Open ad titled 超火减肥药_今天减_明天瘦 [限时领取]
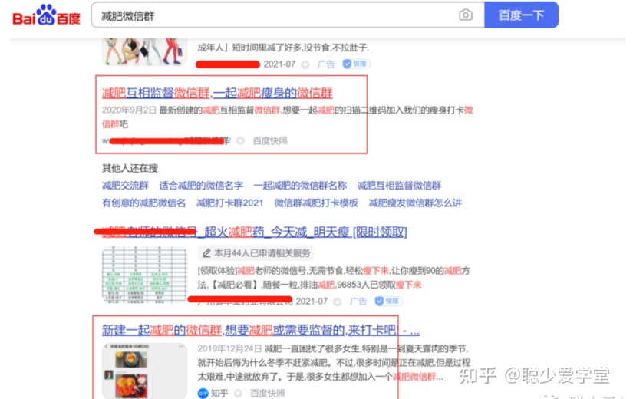Image resolution: width=633 pixels, height=399 pixels. (x=254, y=232)
